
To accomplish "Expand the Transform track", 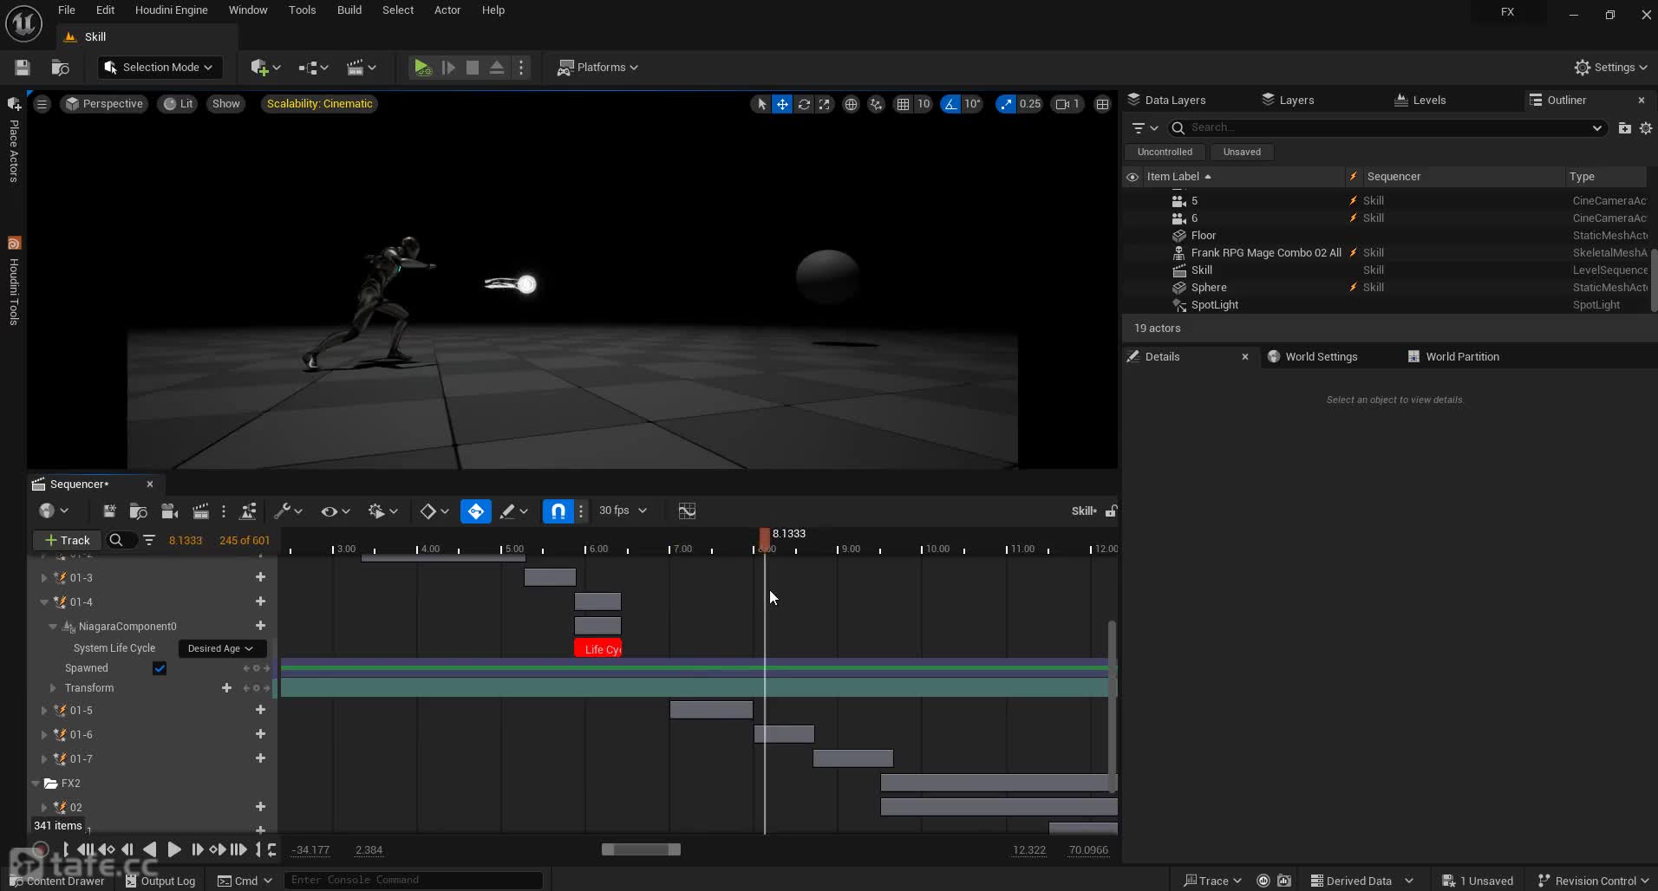I will (x=53, y=688).
